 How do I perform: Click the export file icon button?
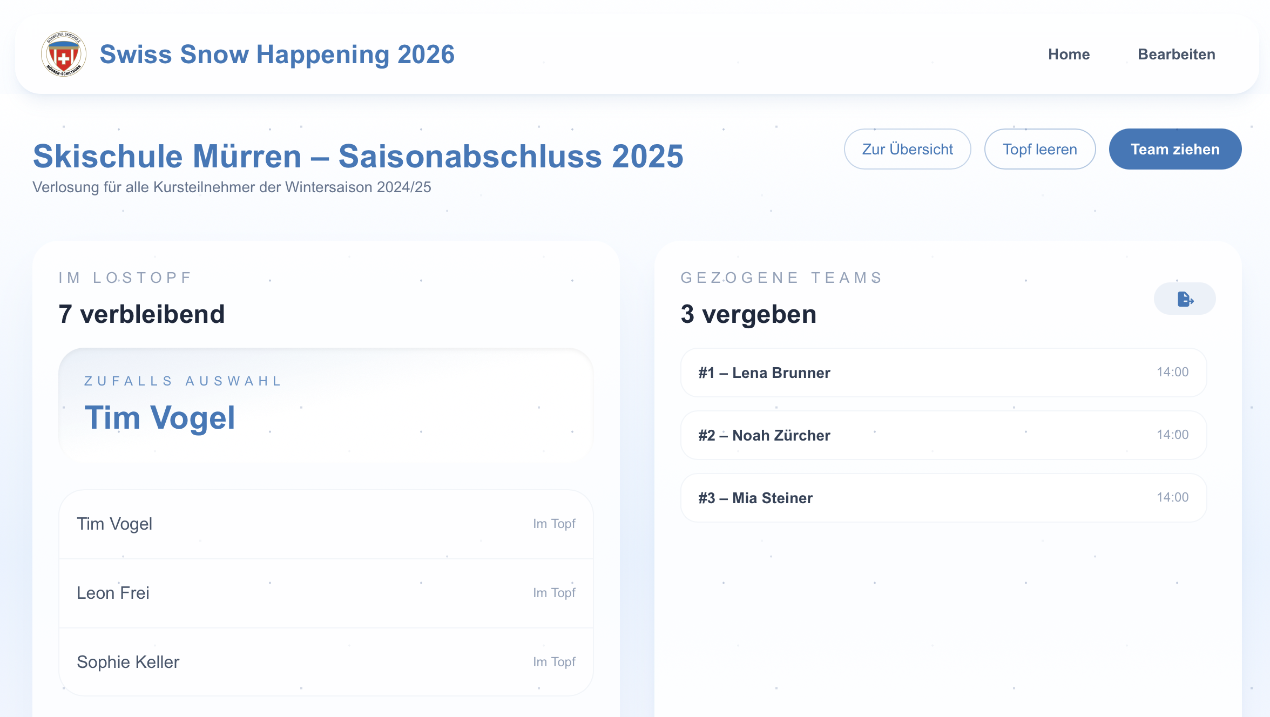pyautogui.click(x=1185, y=299)
